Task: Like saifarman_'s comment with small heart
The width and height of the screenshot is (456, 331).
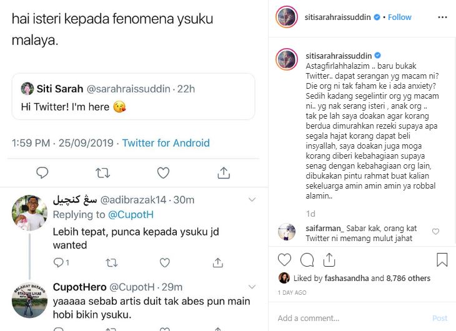Action: pos(435,232)
